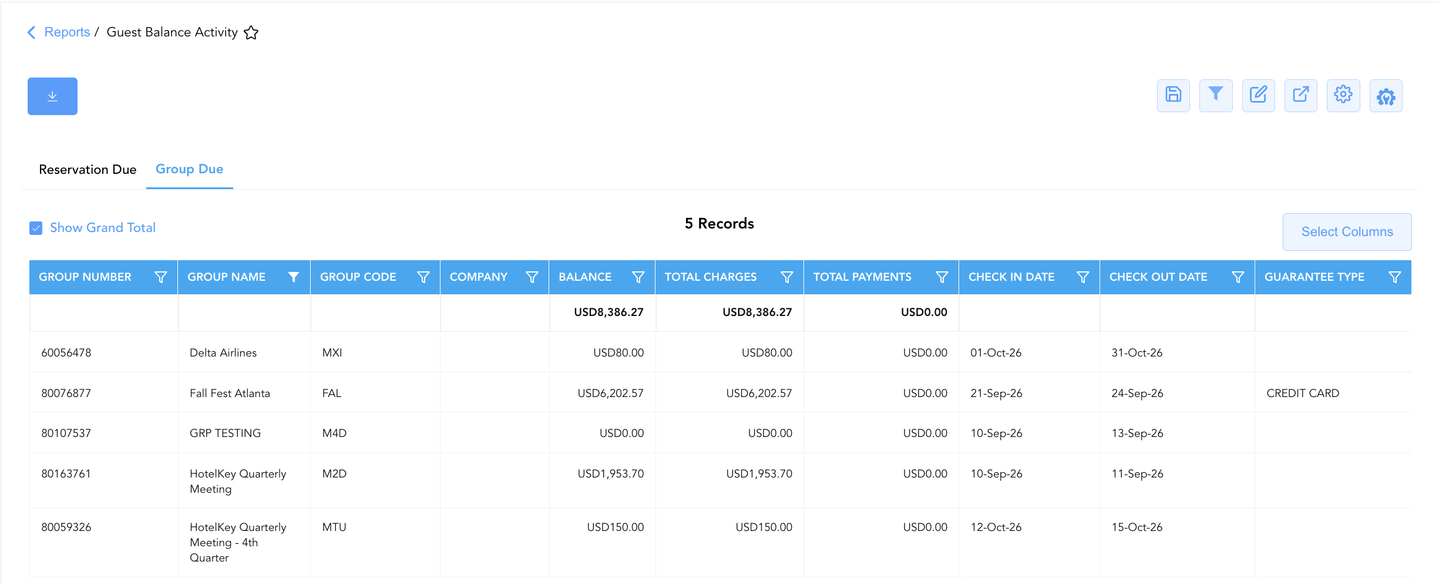Image resolution: width=1439 pixels, height=585 pixels.
Task: Open the outline gear settings icon
Action: [x=1343, y=95]
